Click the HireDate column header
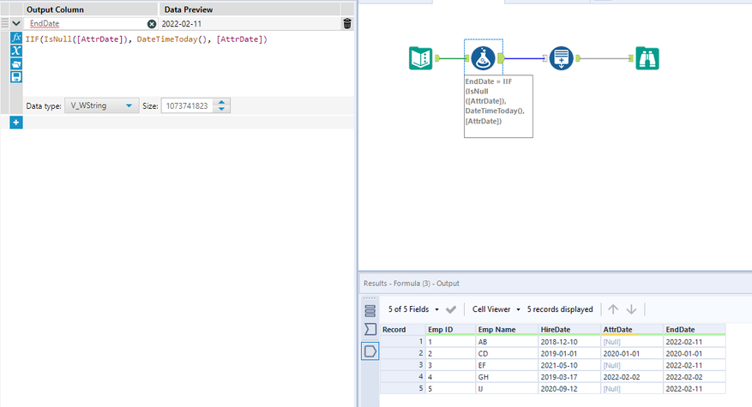The height and width of the screenshot is (407, 752). pos(569,330)
